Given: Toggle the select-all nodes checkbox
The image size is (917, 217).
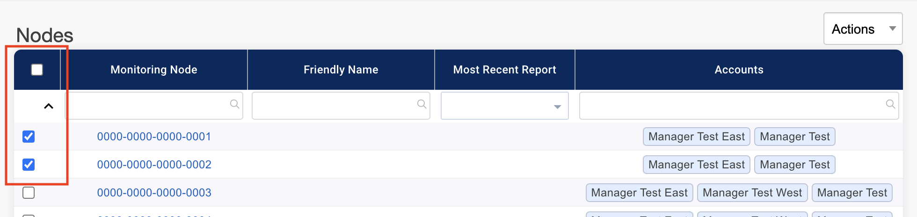Looking at the screenshot, I should point(37,70).
